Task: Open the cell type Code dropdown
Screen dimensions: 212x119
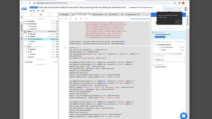Action: tap(87, 19)
